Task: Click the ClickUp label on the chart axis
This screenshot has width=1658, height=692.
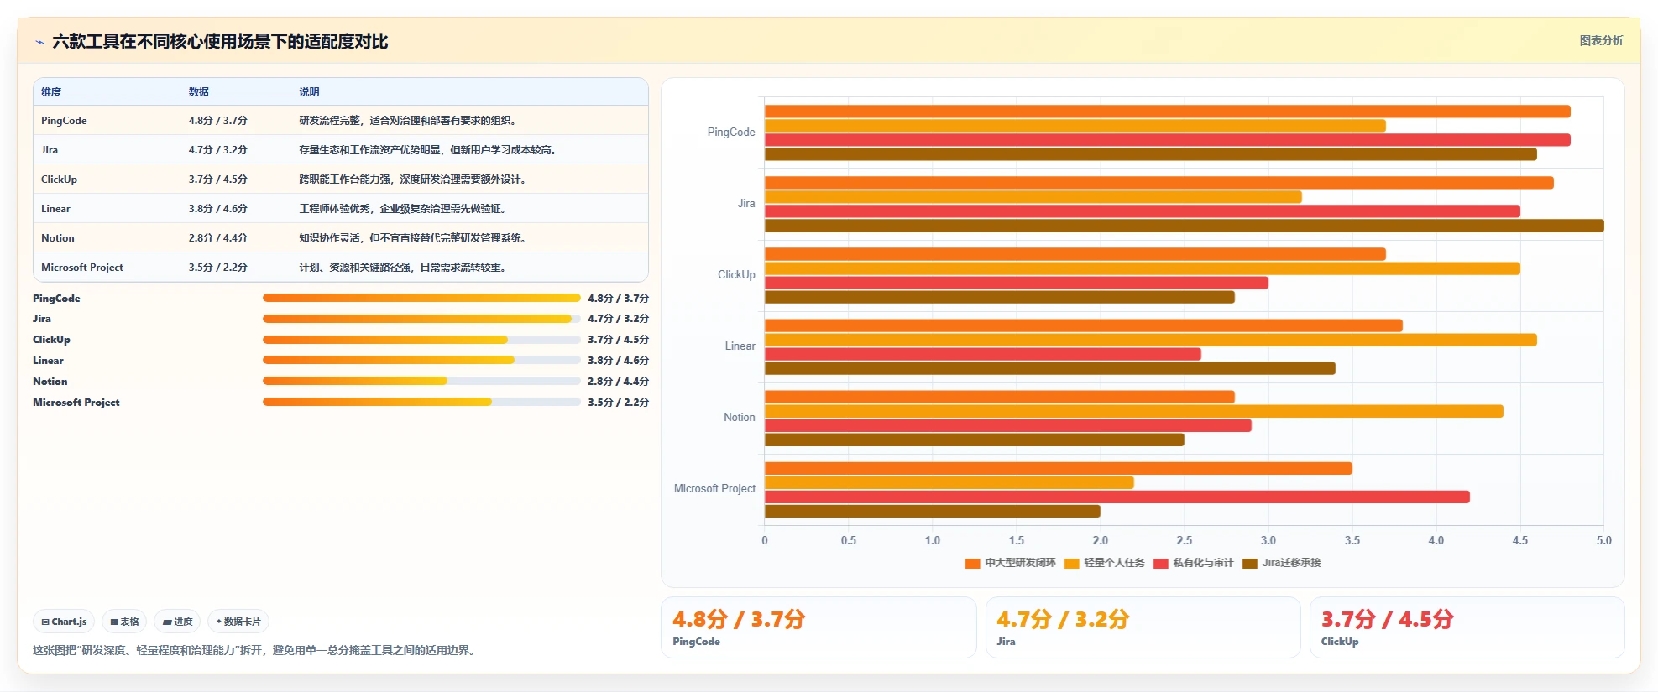Action: [736, 275]
